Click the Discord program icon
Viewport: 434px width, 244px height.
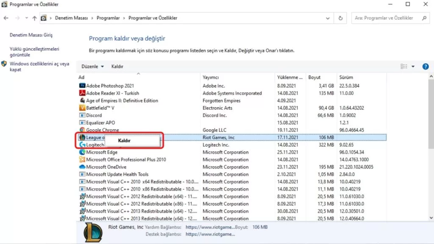point(82,115)
